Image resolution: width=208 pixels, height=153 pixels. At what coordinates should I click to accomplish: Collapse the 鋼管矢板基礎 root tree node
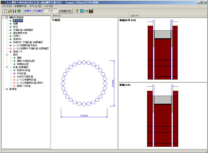(x=3, y=18)
